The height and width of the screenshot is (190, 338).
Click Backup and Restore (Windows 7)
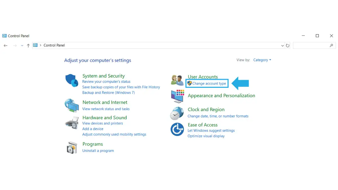(108, 93)
